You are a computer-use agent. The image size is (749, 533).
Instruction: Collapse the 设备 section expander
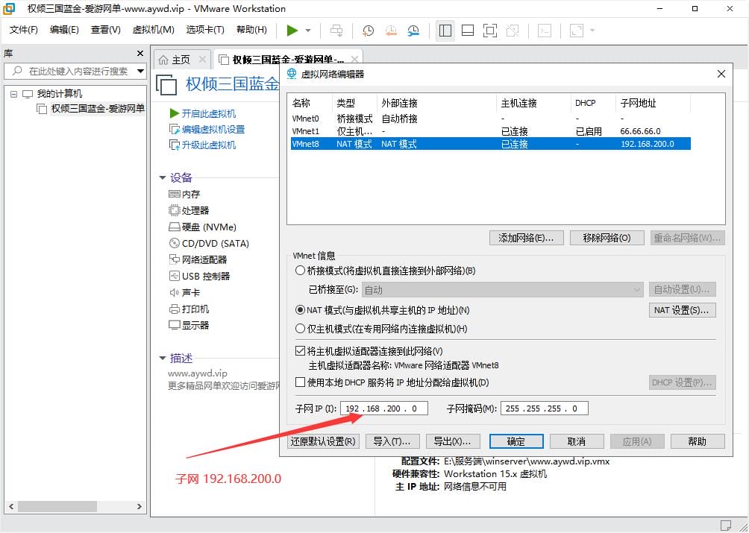tap(162, 177)
